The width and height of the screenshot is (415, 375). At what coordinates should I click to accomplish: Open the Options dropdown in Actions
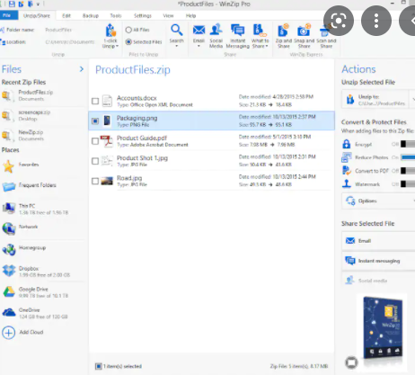click(378, 201)
